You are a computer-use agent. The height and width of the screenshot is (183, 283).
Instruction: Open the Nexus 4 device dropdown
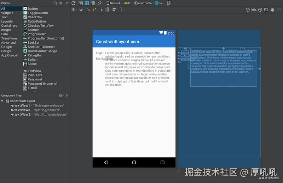114,3
